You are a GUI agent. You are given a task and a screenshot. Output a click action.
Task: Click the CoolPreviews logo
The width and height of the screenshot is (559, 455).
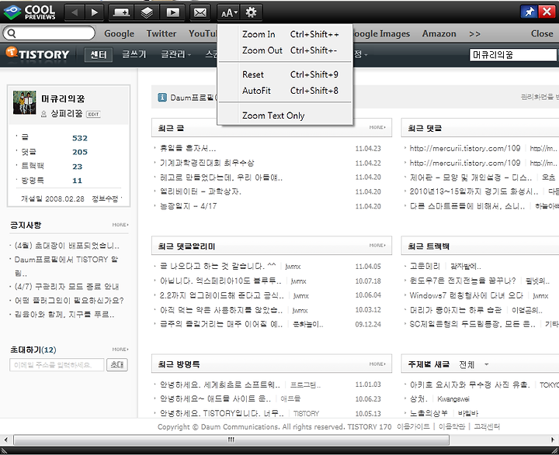tap(30, 12)
